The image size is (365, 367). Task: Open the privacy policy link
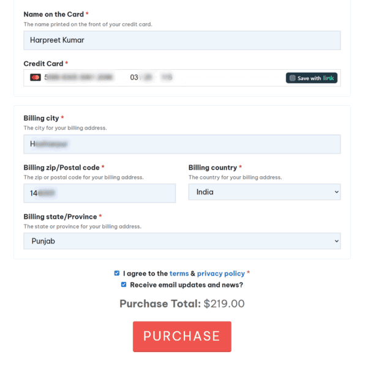coord(220,273)
